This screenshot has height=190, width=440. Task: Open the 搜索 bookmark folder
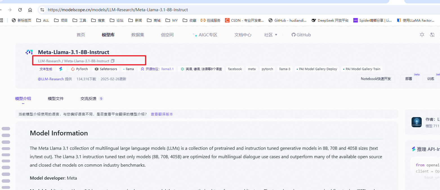98,20
